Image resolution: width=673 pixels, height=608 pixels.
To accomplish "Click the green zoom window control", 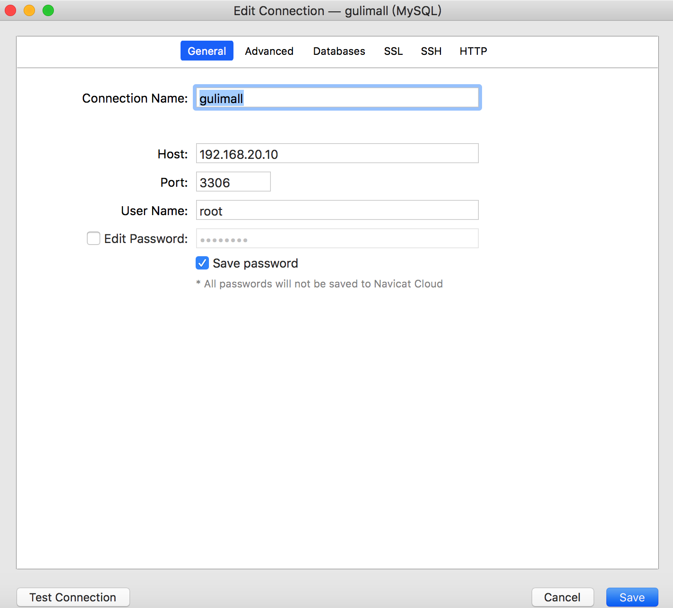I will [x=48, y=10].
